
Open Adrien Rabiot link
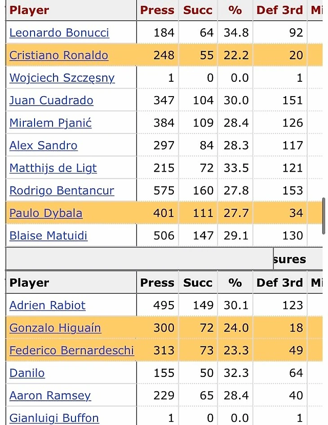pos(48,305)
